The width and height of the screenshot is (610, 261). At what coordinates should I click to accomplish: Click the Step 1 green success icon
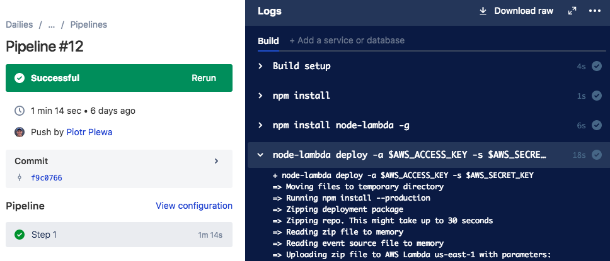(20, 235)
